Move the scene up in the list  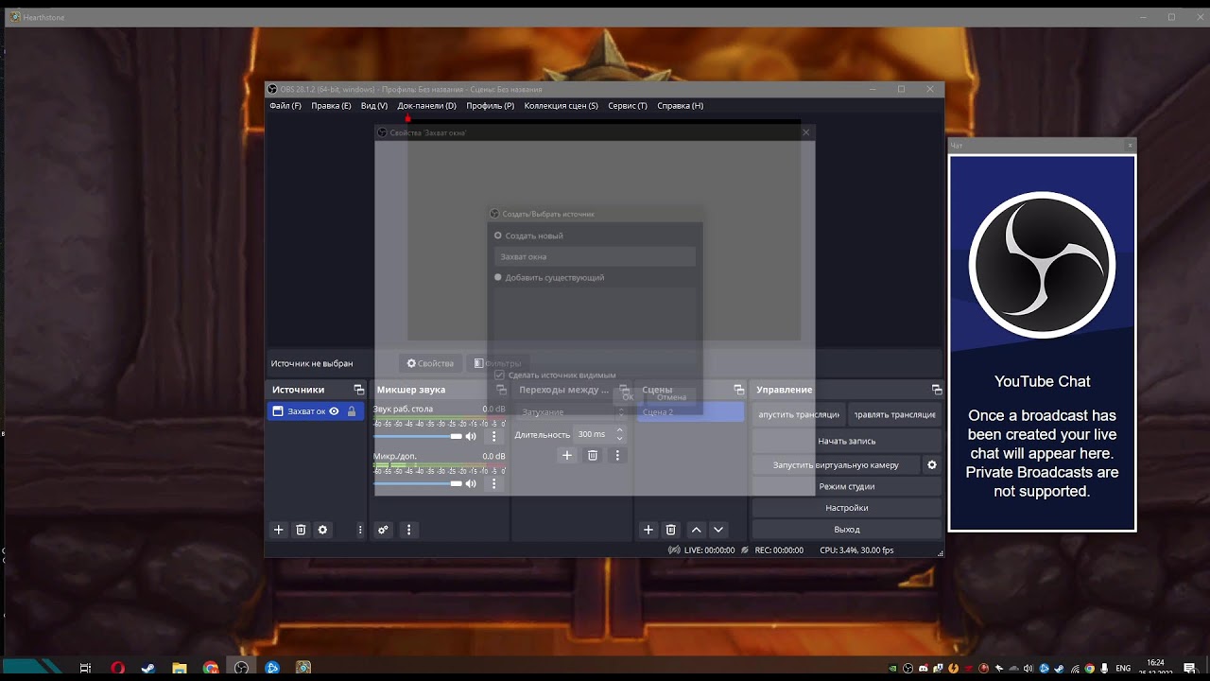pos(696,530)
